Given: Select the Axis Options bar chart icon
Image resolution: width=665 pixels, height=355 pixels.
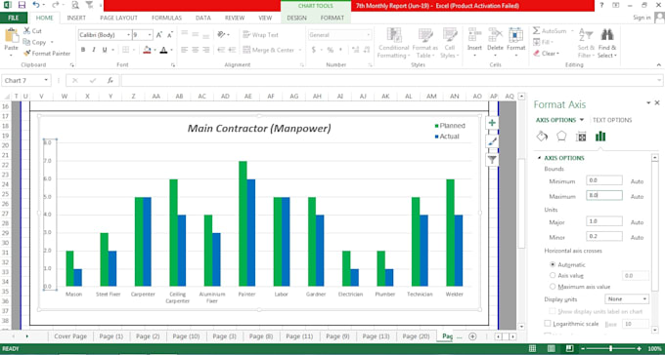Looking at the screenshot, I should (600, 137).
